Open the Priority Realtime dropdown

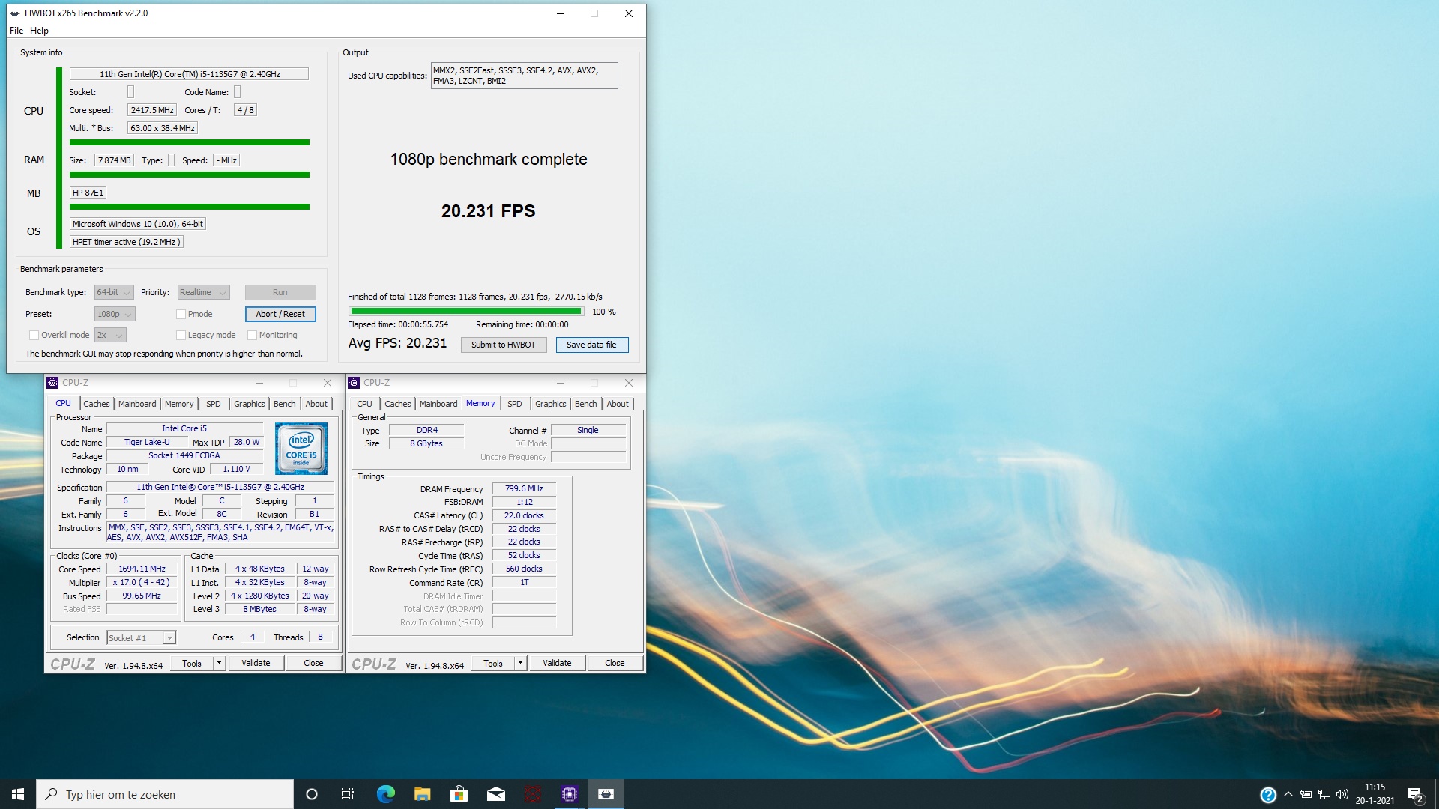point(203,293)
